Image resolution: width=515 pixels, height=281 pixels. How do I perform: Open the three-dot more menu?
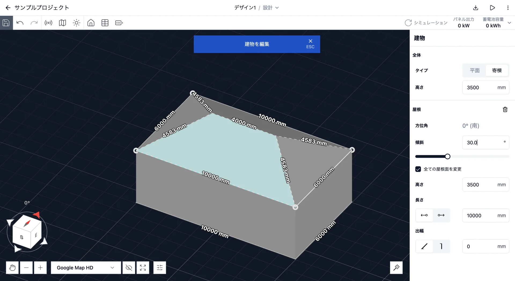508,8
